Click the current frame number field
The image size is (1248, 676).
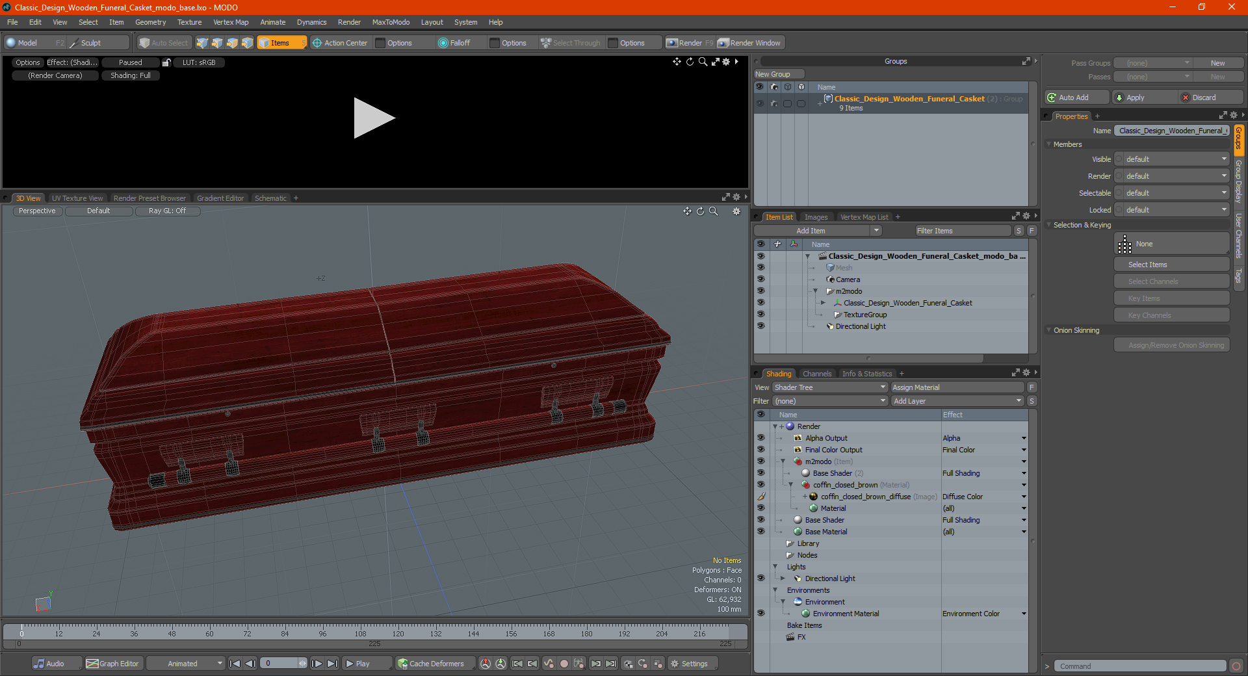click(279, 664)
